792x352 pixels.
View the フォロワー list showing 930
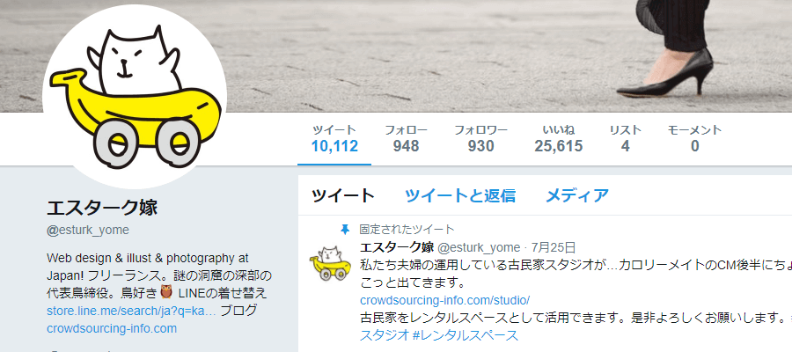(480, 139)
